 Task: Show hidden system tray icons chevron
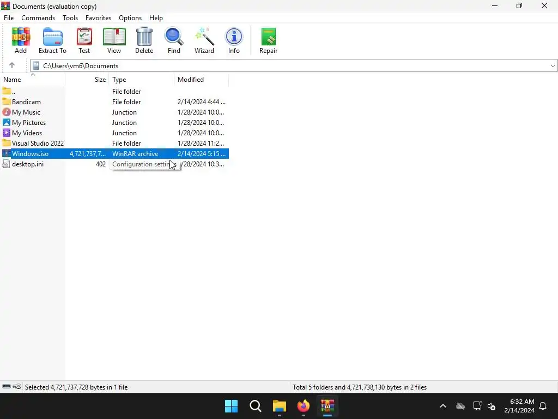point(443,406)
